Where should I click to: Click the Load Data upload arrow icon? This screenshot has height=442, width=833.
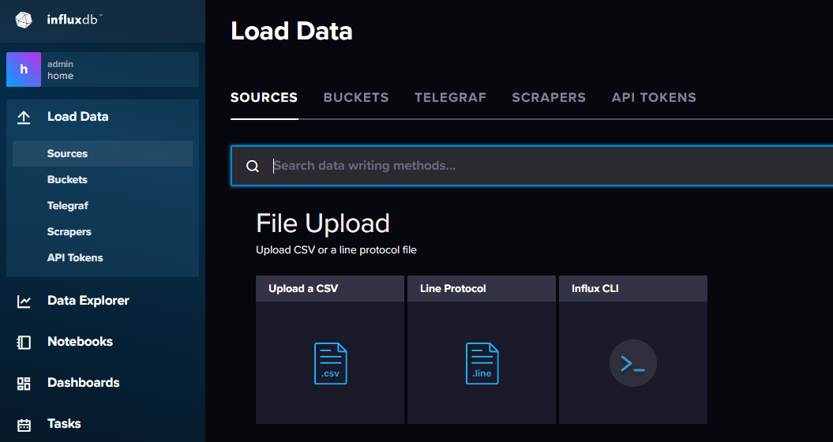pos(24,118)
